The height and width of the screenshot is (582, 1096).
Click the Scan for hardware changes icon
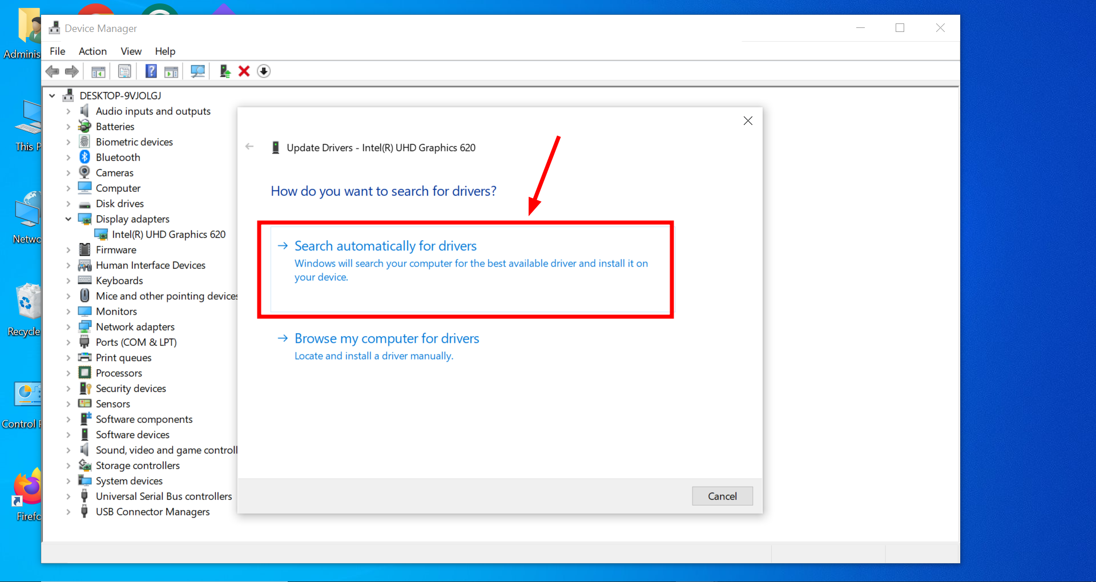pyautogui.click(x=198, y=71)
